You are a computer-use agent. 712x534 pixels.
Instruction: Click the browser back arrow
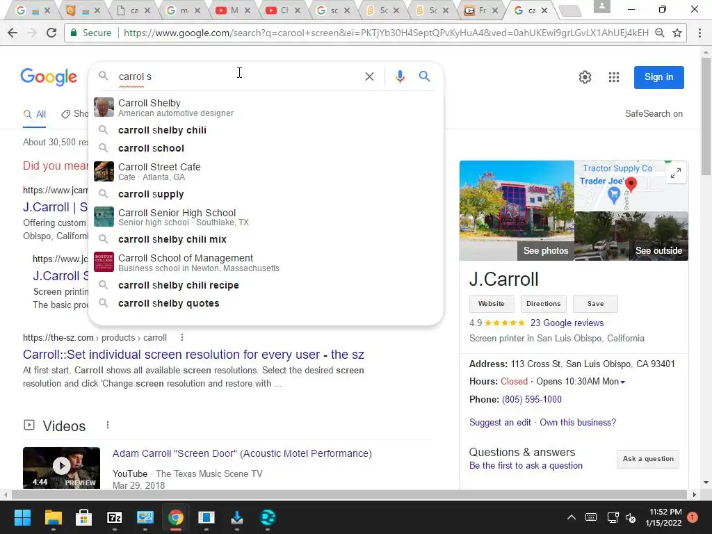[x=13, y=33]
